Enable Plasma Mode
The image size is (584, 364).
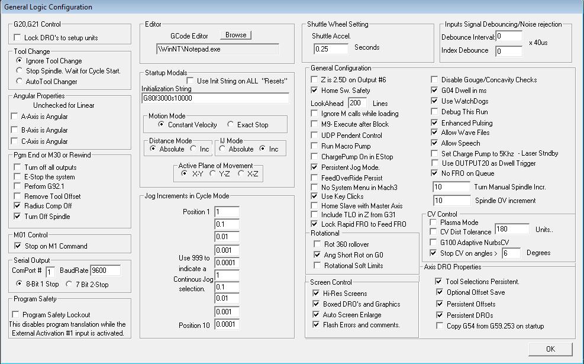[433, 222]
